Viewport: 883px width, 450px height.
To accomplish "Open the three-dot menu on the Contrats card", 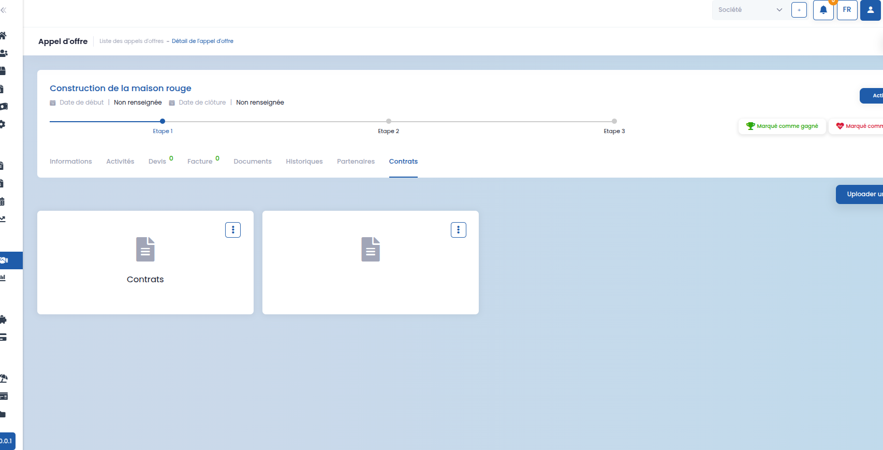I will pos(233,230).
